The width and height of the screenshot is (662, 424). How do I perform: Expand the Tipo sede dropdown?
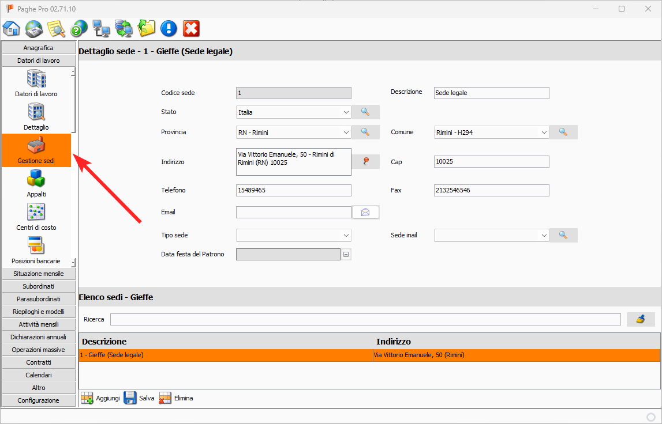point(346,236)
